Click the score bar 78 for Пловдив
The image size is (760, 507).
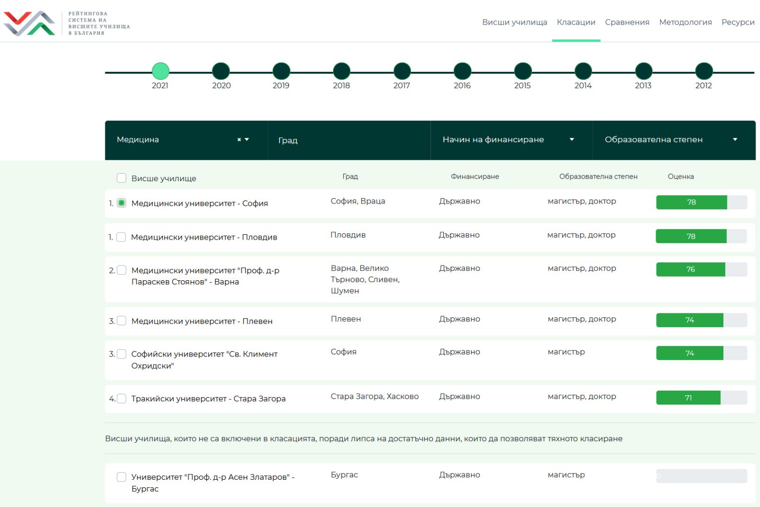pos(701,236)
